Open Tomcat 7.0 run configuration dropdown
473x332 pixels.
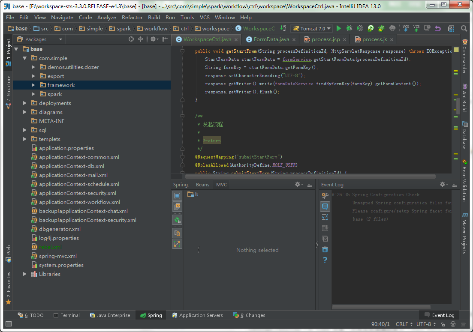click(312, 29)
